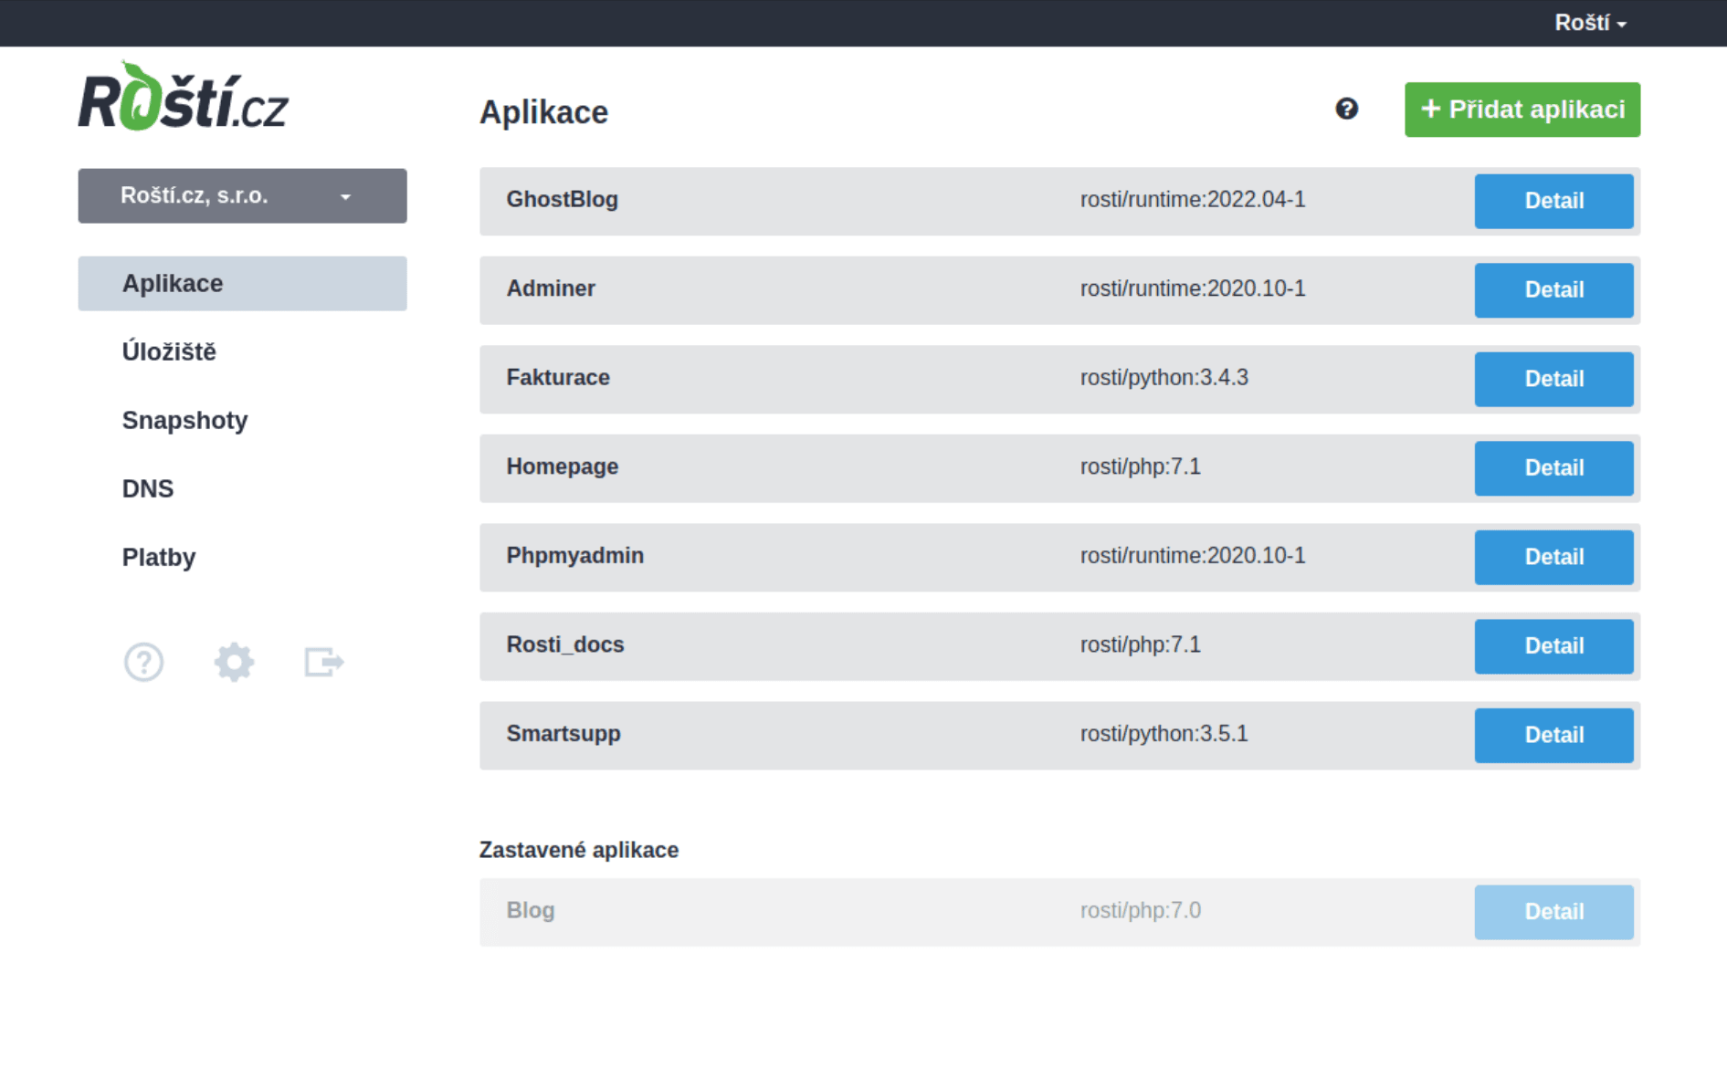Select the Fakturace app name

click(x=558, y=378)
